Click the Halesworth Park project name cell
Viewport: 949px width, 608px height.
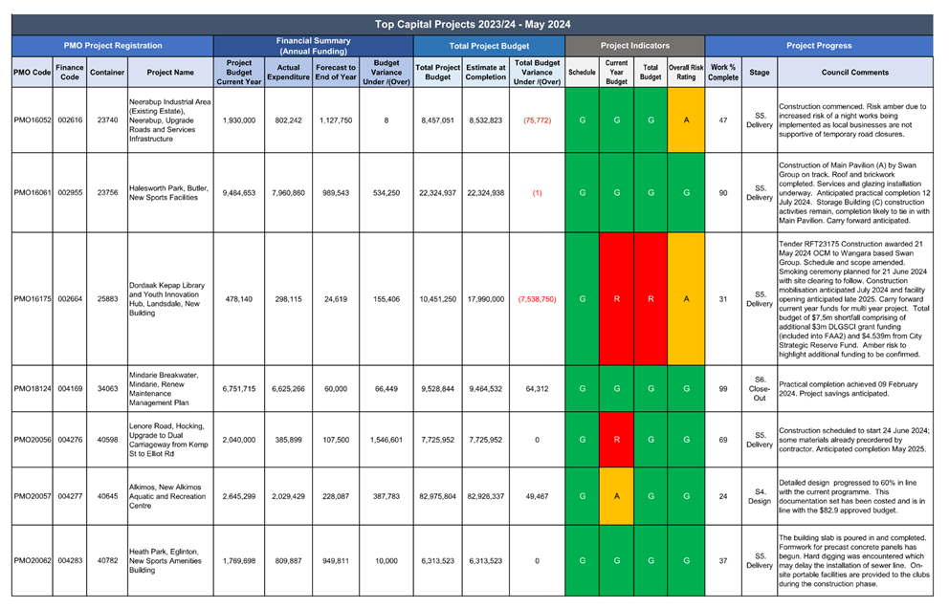coord(168,192)
